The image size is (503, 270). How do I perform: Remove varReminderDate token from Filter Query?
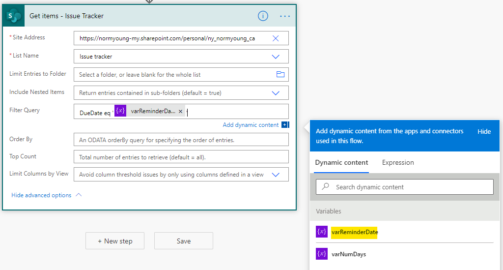[x=181, y=112]
